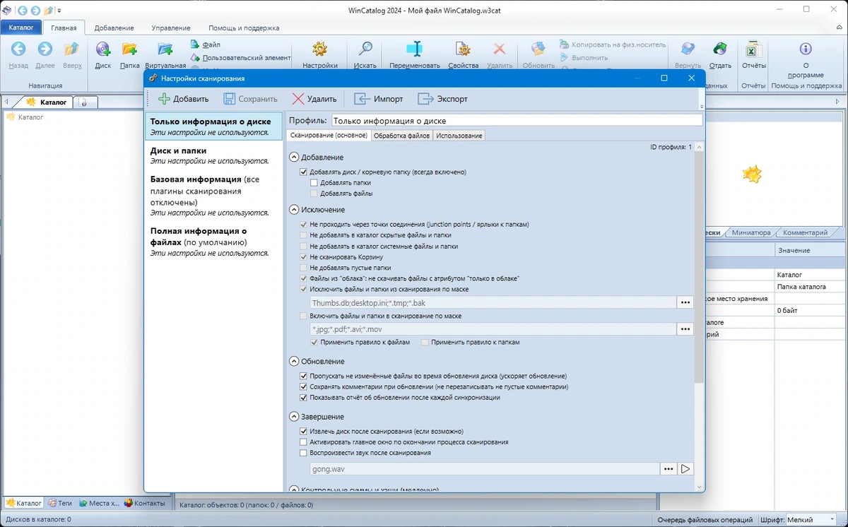Screen dimensions: 848x527
Task: Toggle Применить правило к папкам checkbox
Action: (x=425, y=342)
